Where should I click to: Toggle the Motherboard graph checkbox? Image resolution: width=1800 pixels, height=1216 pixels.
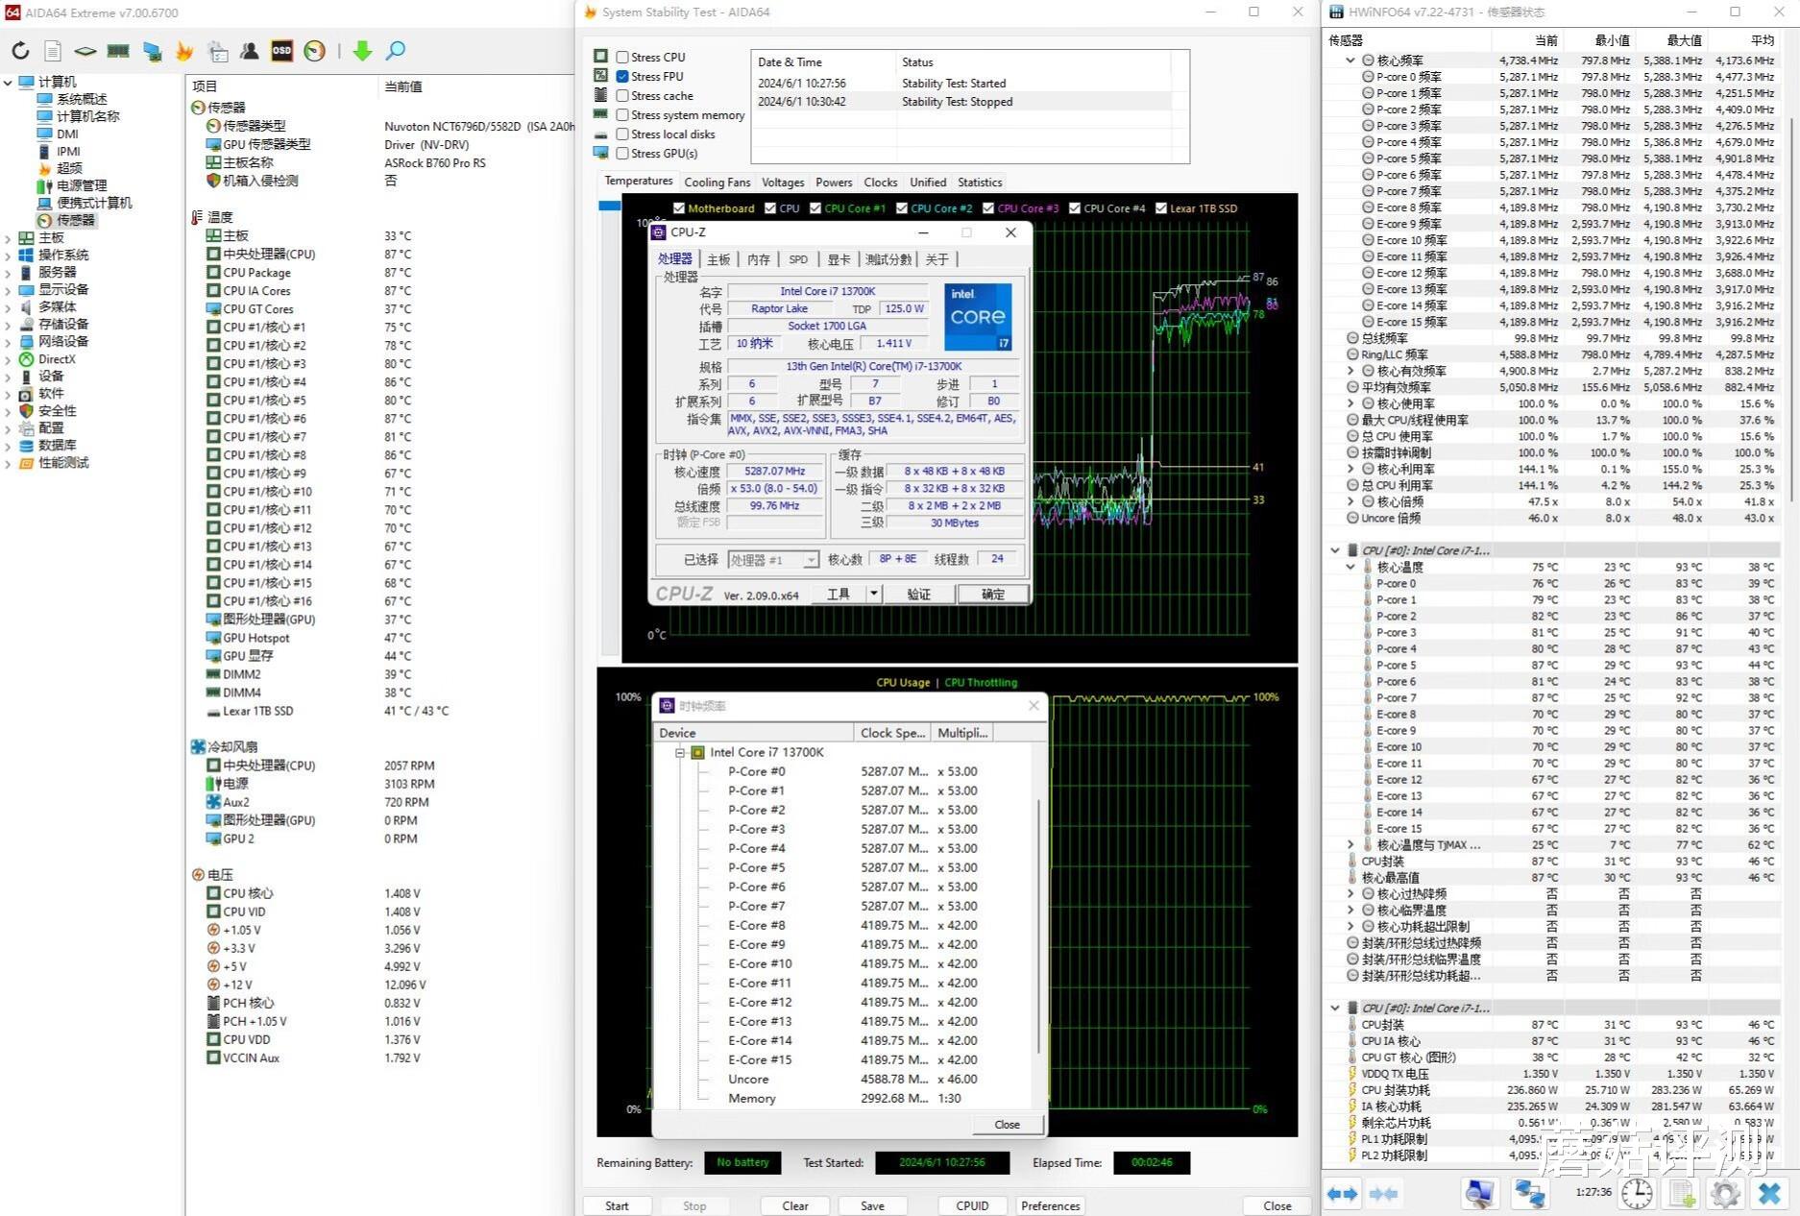click(x=679, y=208)
